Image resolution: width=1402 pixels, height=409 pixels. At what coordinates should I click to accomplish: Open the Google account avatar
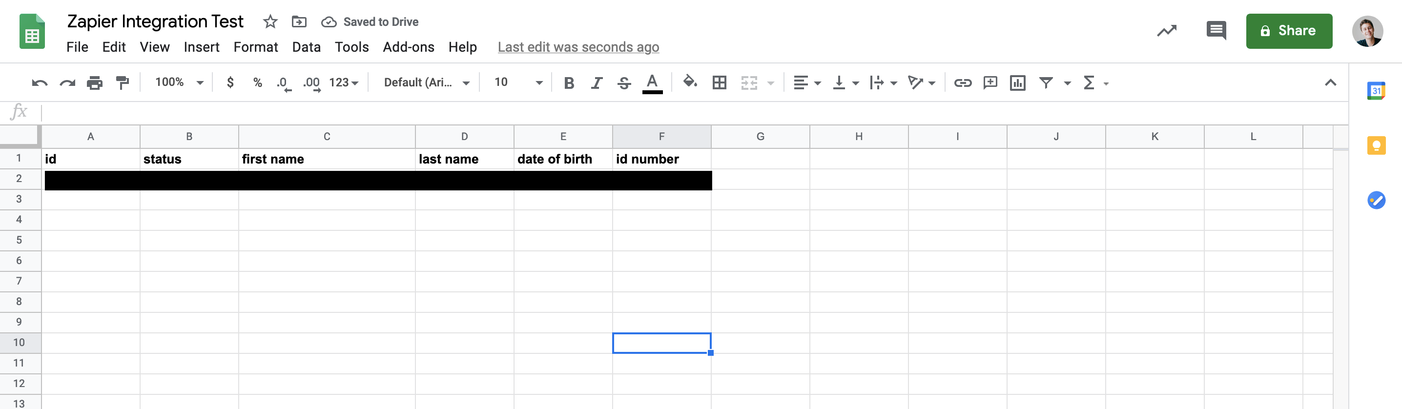point(1367,31)
